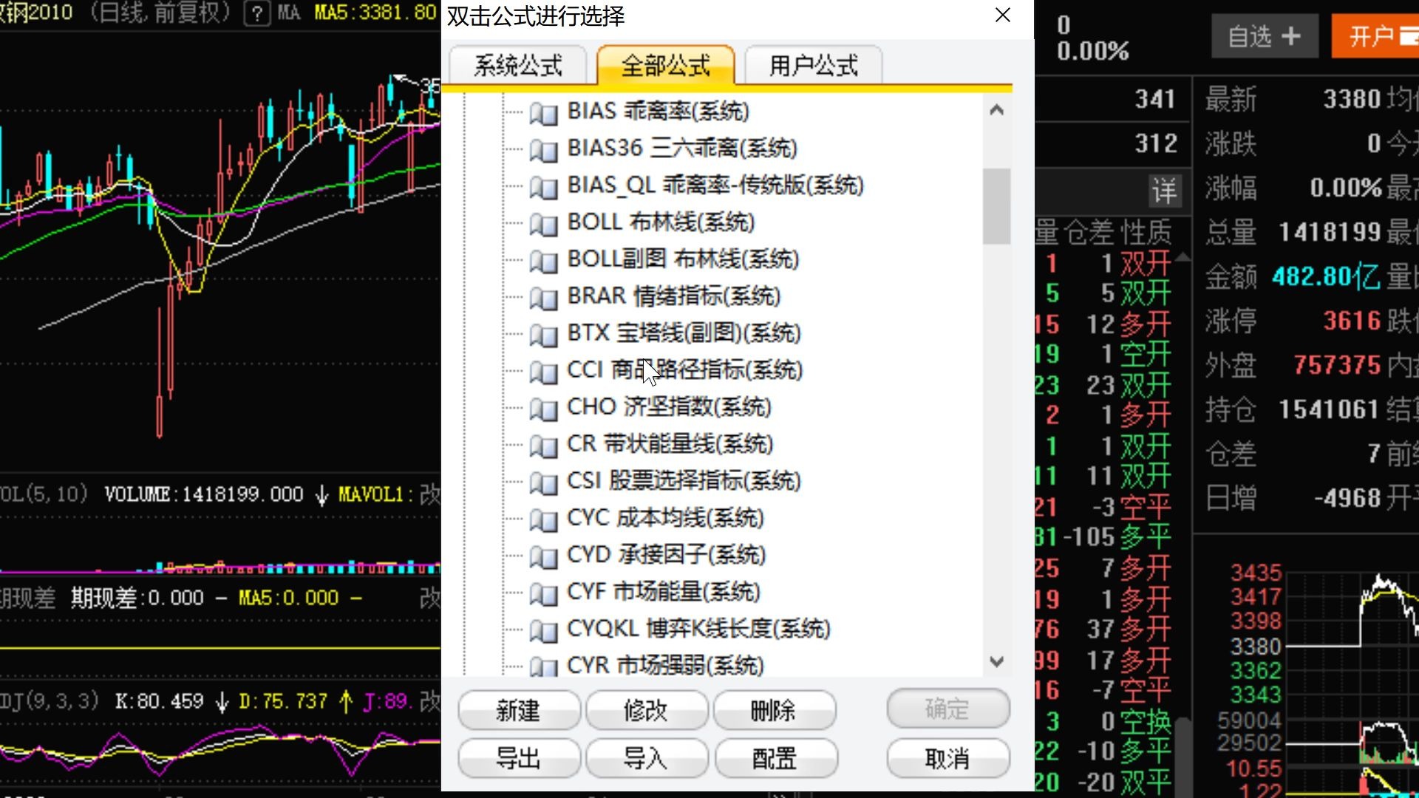The height and width of the screenshot is (798, 1419).
Task: Click the 取消 button
Action: coord(948,758)
